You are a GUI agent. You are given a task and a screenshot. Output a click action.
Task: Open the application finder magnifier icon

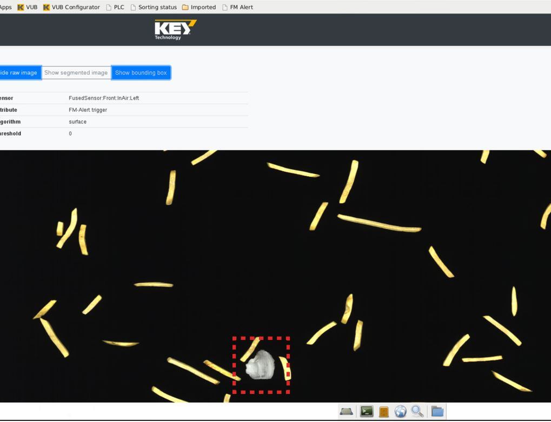click(x=417, y=412)
